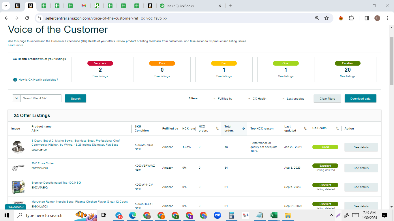Open the Bromley Tea product thumbnail

pos(18,187)
